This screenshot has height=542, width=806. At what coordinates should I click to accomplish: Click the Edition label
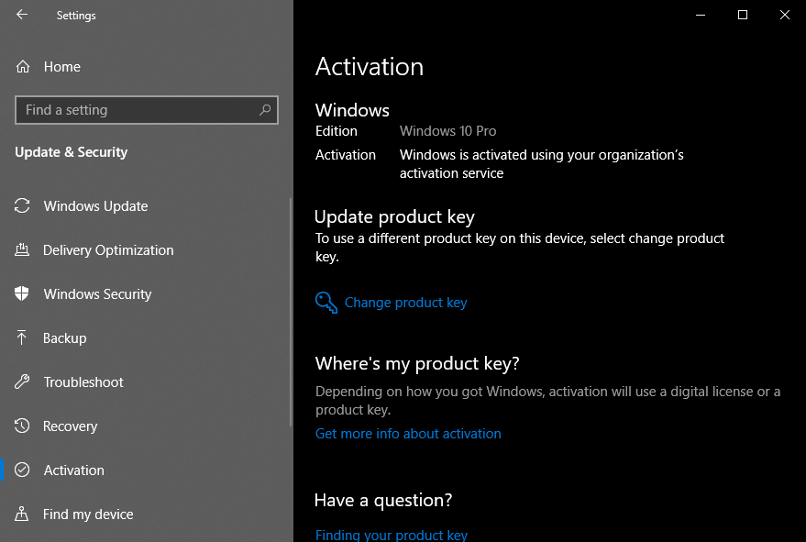coord(337,130)
